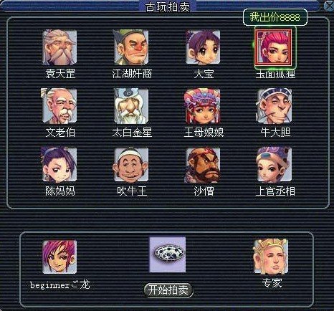Click the 古玩拍卖 title bar label
The height and width of the screenshot is (311, 334).
click(168, 7)
